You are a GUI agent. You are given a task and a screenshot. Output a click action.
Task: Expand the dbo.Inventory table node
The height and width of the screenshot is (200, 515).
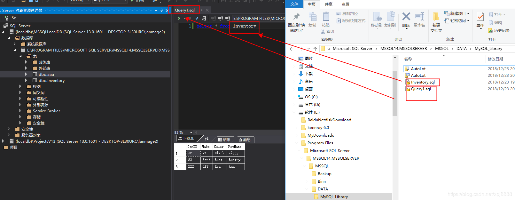[x=26, y=80]
